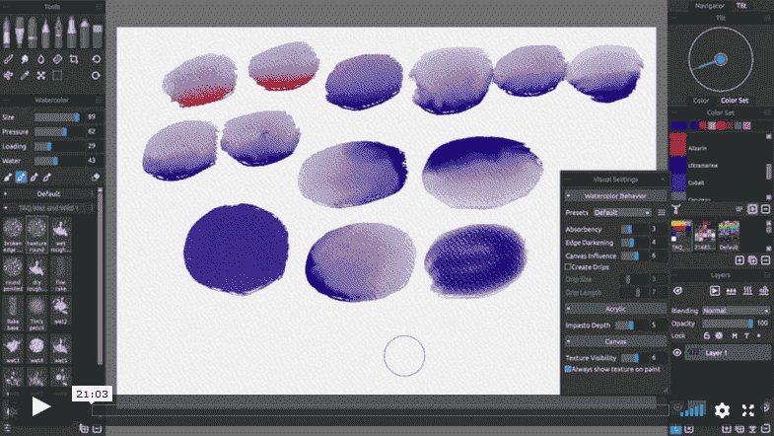This screenshot has width=774, height=436.
Task: Choose the ink pen nib tool
Action: click(x=58, y=32)
